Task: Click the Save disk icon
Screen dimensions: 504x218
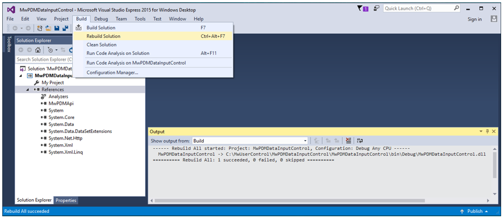Action: click(x=57, y=28)
